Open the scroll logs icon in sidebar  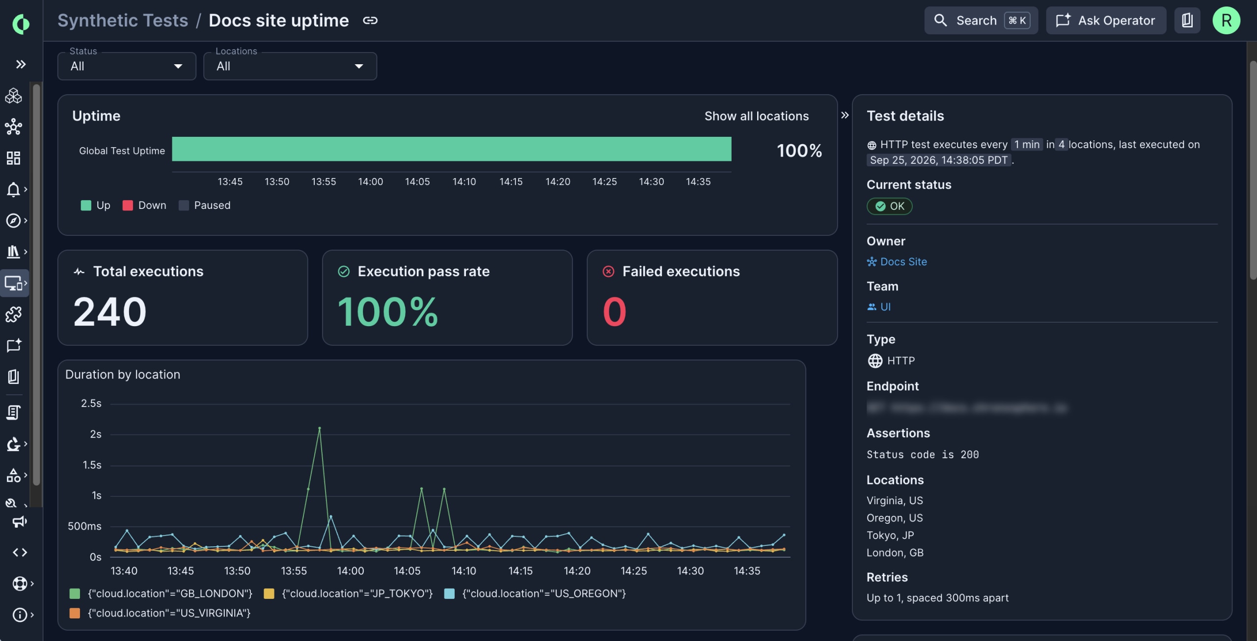click(14, 412)
